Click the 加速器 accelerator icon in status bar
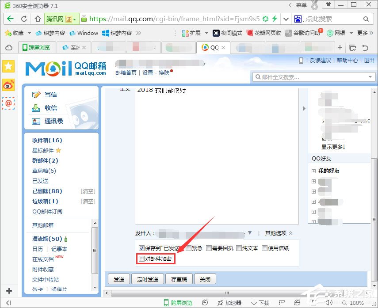This screenshot has width=378, height=308. pos(230,302)
